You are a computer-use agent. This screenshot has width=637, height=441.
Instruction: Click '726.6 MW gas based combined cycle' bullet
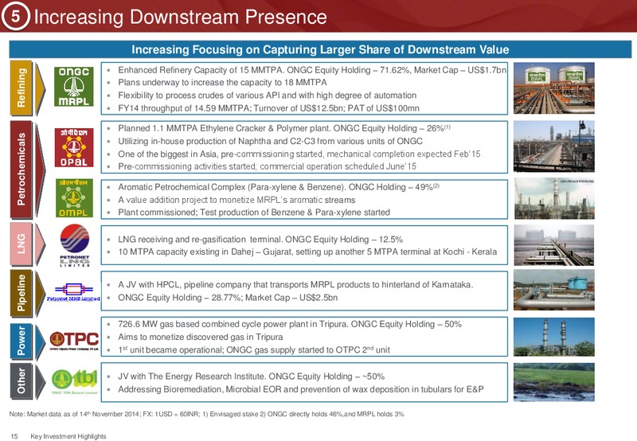click(290, 324)
